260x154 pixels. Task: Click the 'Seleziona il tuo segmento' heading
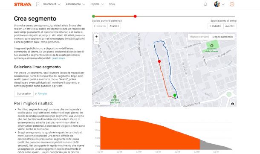click(x=38, y=67)
